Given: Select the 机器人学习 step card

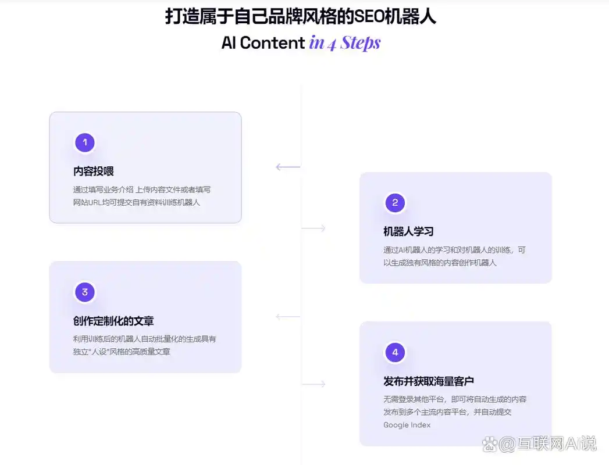Looking at the screenshot, I should pyautogui.click(x=456, y=228).
